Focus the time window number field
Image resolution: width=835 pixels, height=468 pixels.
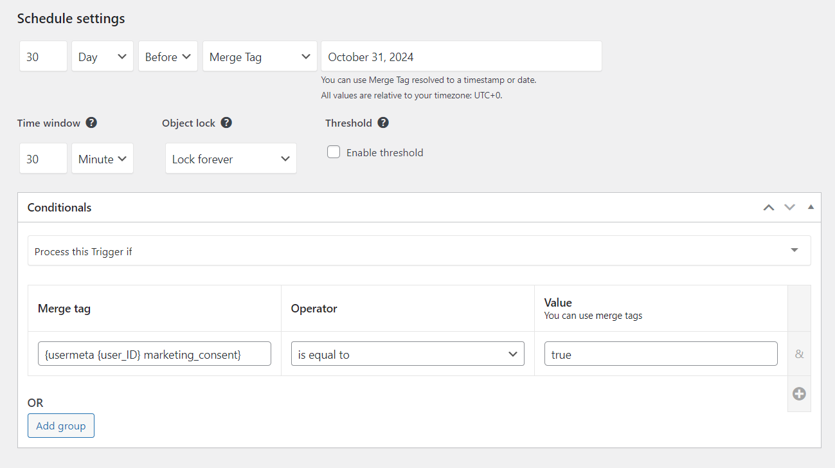[x=43, y=159]
